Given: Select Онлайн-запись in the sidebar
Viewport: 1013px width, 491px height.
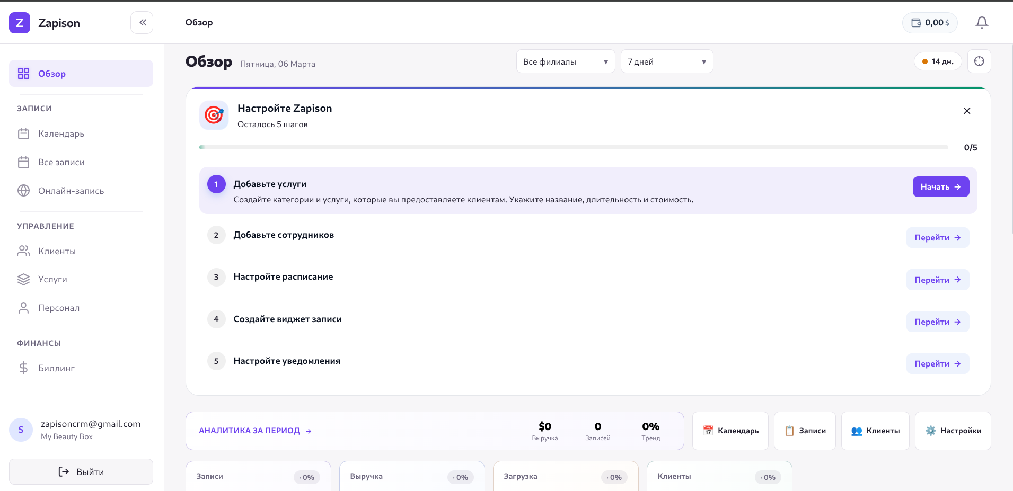Looking at the screenshot, I should pyautogui.click(x=71, y=191).
